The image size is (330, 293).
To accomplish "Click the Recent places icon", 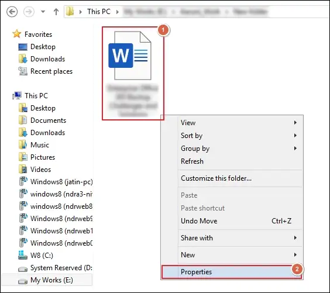I will (x=23, y=71).
